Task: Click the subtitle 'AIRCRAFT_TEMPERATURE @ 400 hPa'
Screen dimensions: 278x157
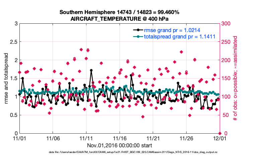Action: coord(119,19)
